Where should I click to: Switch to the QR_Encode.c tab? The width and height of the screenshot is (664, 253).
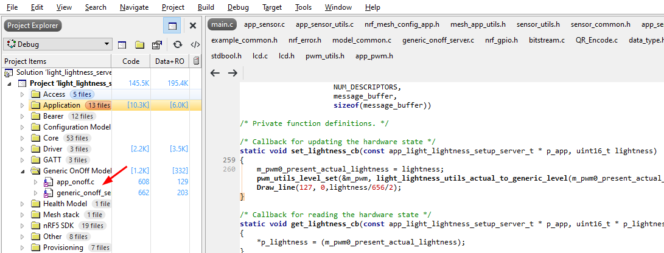tap(596, 40)
